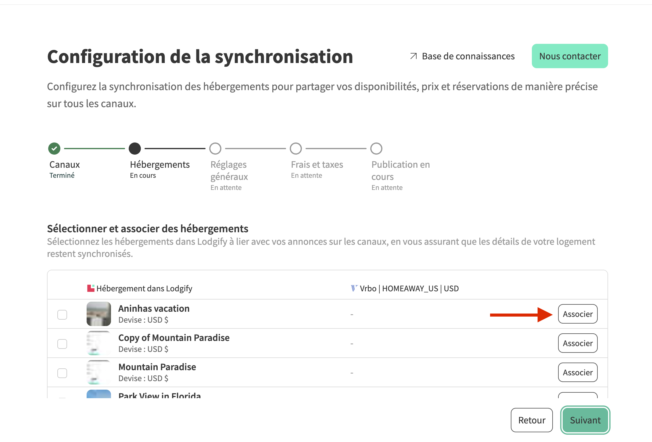The image size is (652, 442).
Task: Associate Aninhas vacation via Associer
Action: 578,314
